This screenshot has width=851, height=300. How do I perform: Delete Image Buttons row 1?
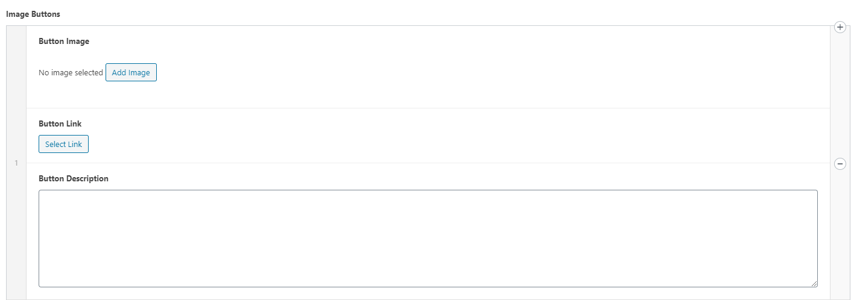pyautogui.click(x=840, y=163)
